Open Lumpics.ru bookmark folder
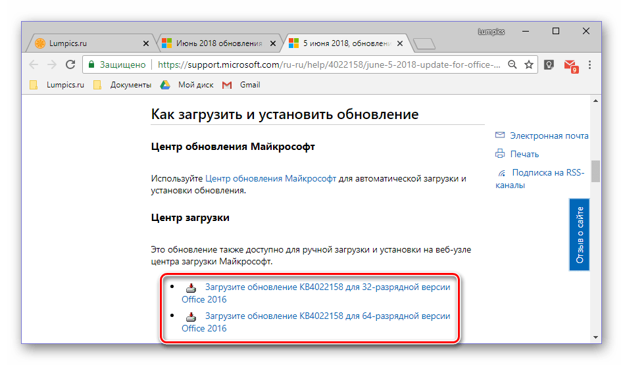The height and width of the screenshot is (365, 623). pyautogui.click(x=57, y=85)
